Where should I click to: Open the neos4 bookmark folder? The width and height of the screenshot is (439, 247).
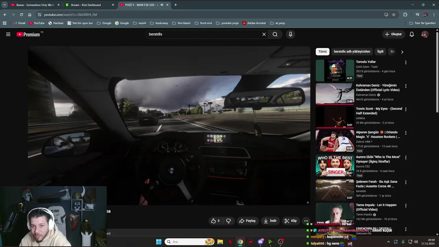[x=139, y=23]
